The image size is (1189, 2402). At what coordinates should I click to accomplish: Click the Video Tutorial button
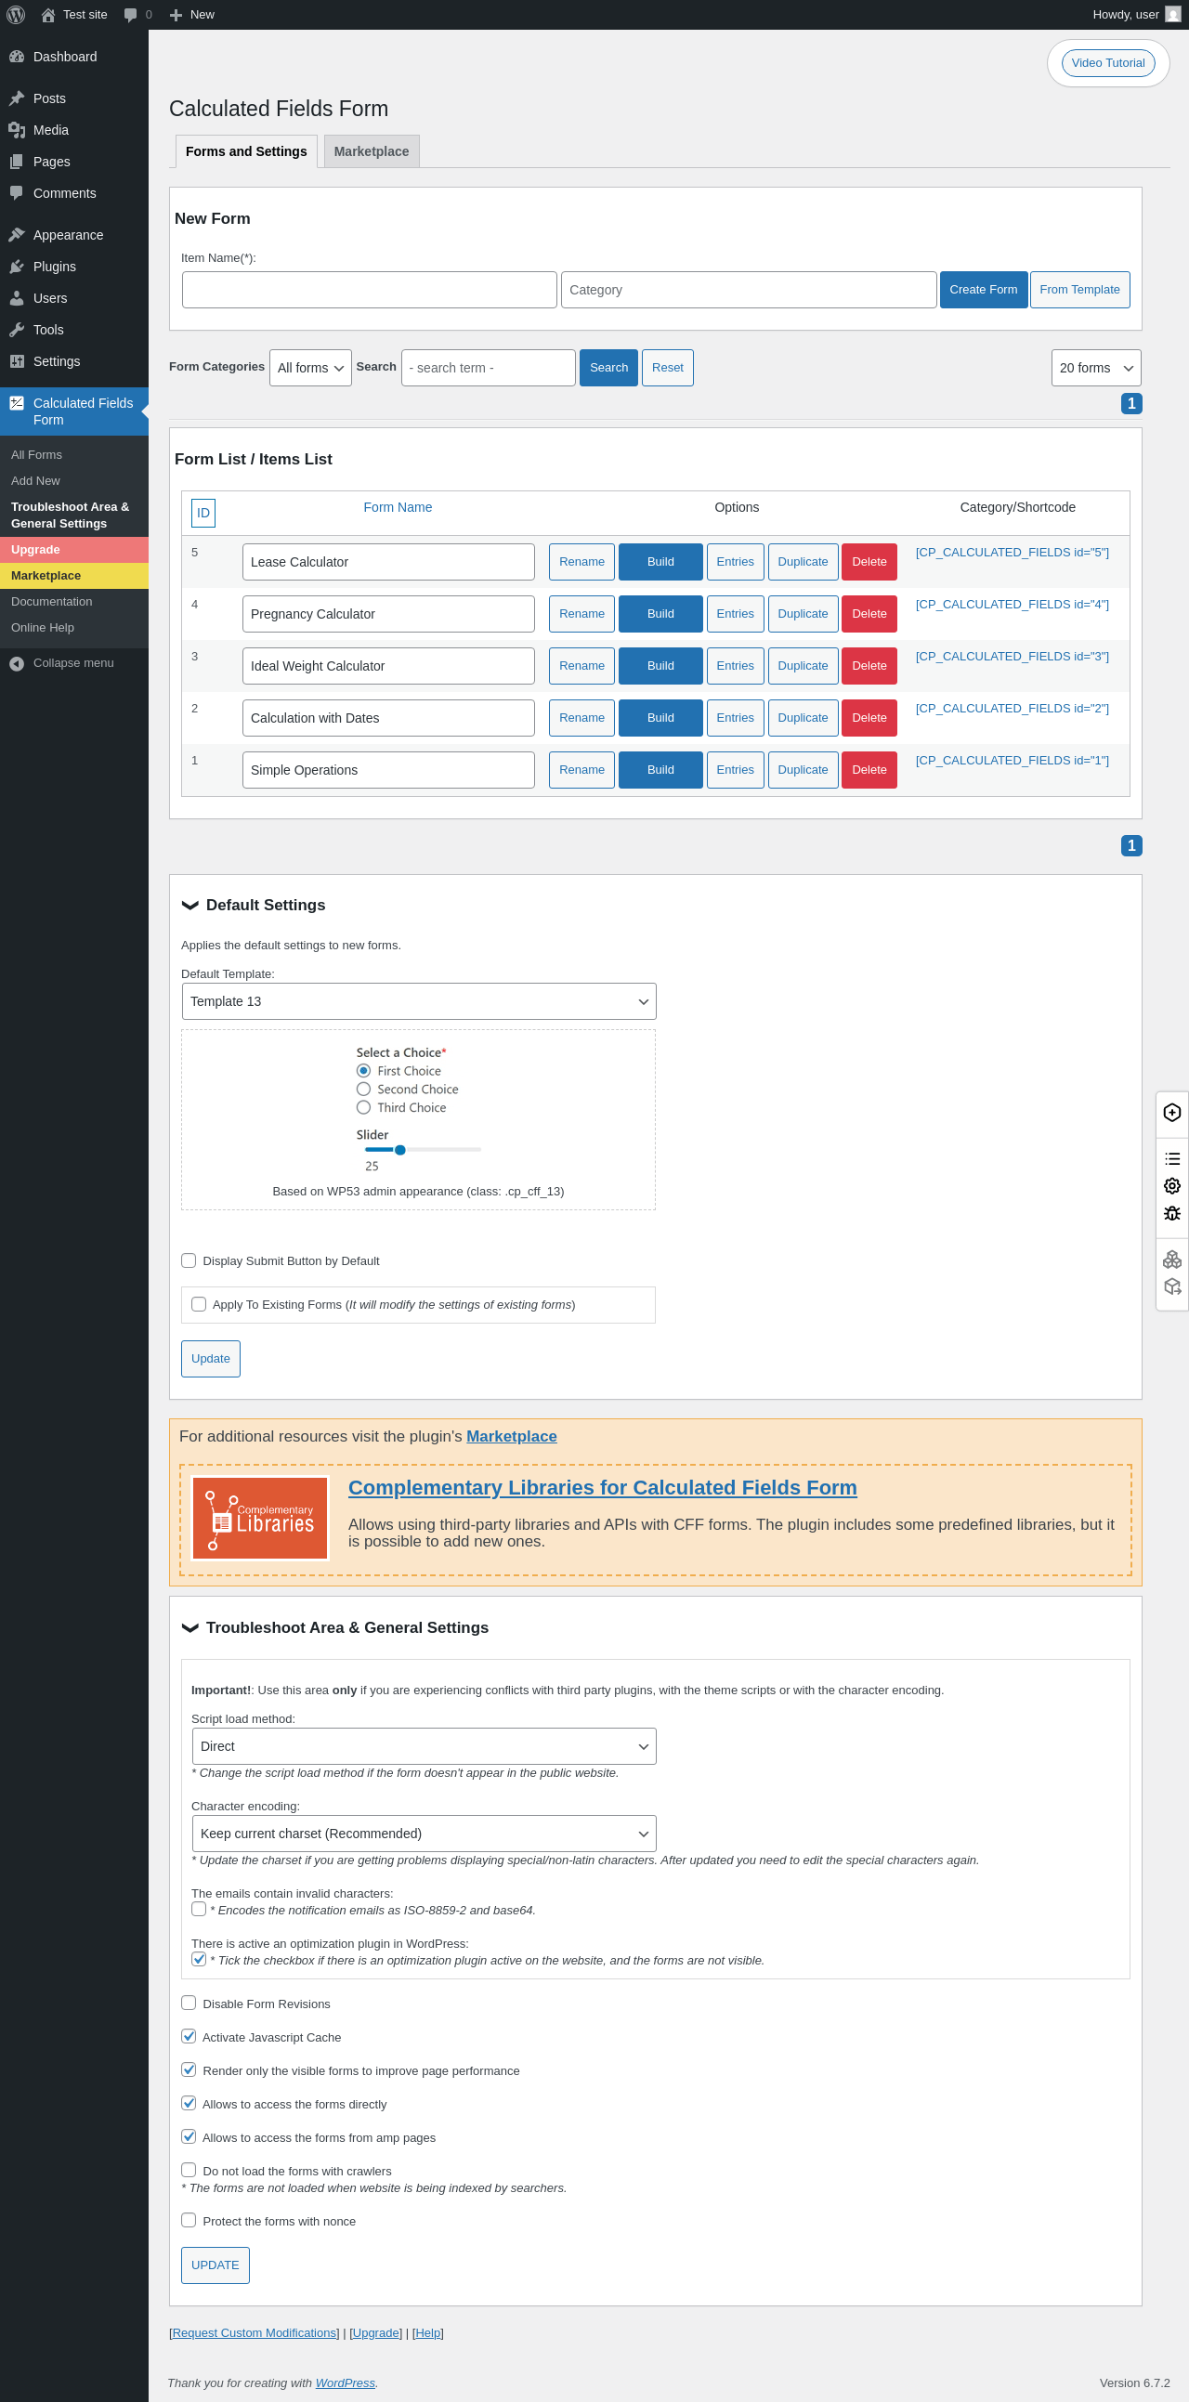(x=1108, y=63)
